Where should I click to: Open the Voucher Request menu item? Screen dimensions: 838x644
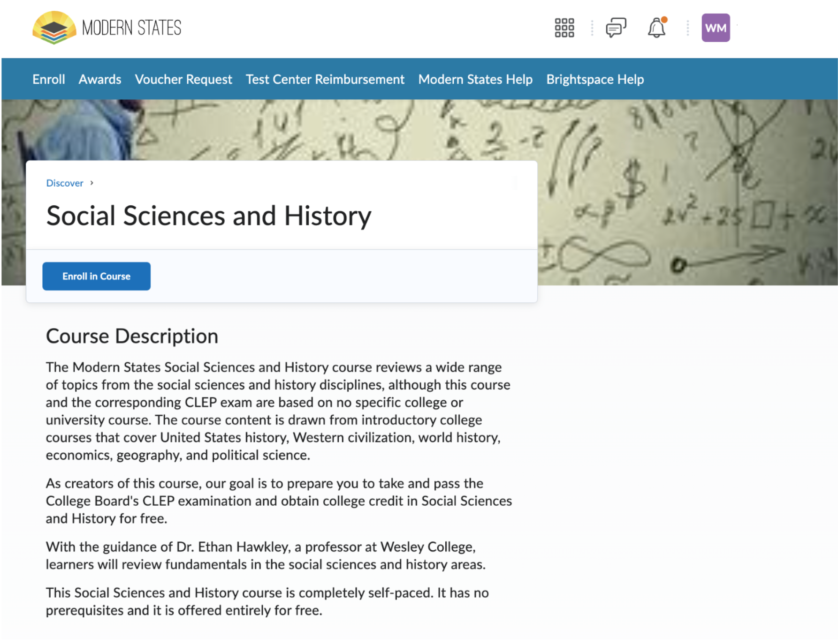[183, 79]
